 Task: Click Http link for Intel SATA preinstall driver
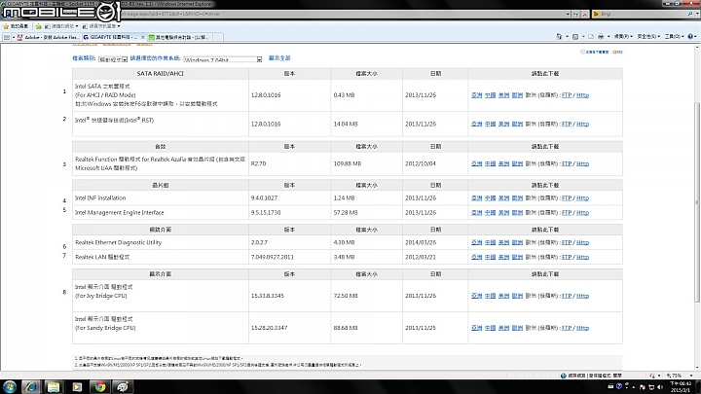pyautogui.click(x=582, y=95)
